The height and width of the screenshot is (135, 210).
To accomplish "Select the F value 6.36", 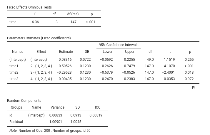I will click(x=35, y=22).
